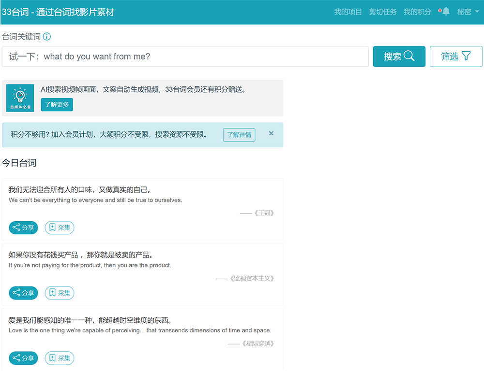
Task: Click the 了解更多 button
Action: 57,104
